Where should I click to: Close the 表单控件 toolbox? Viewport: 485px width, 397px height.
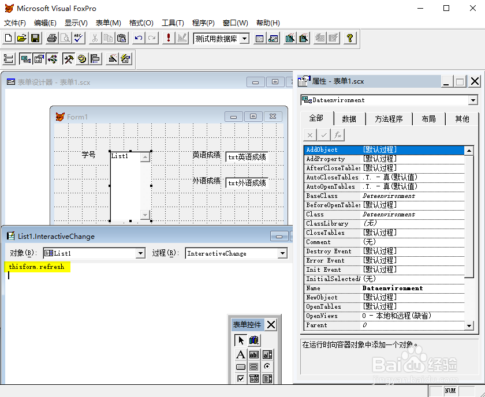click(271, 325)
